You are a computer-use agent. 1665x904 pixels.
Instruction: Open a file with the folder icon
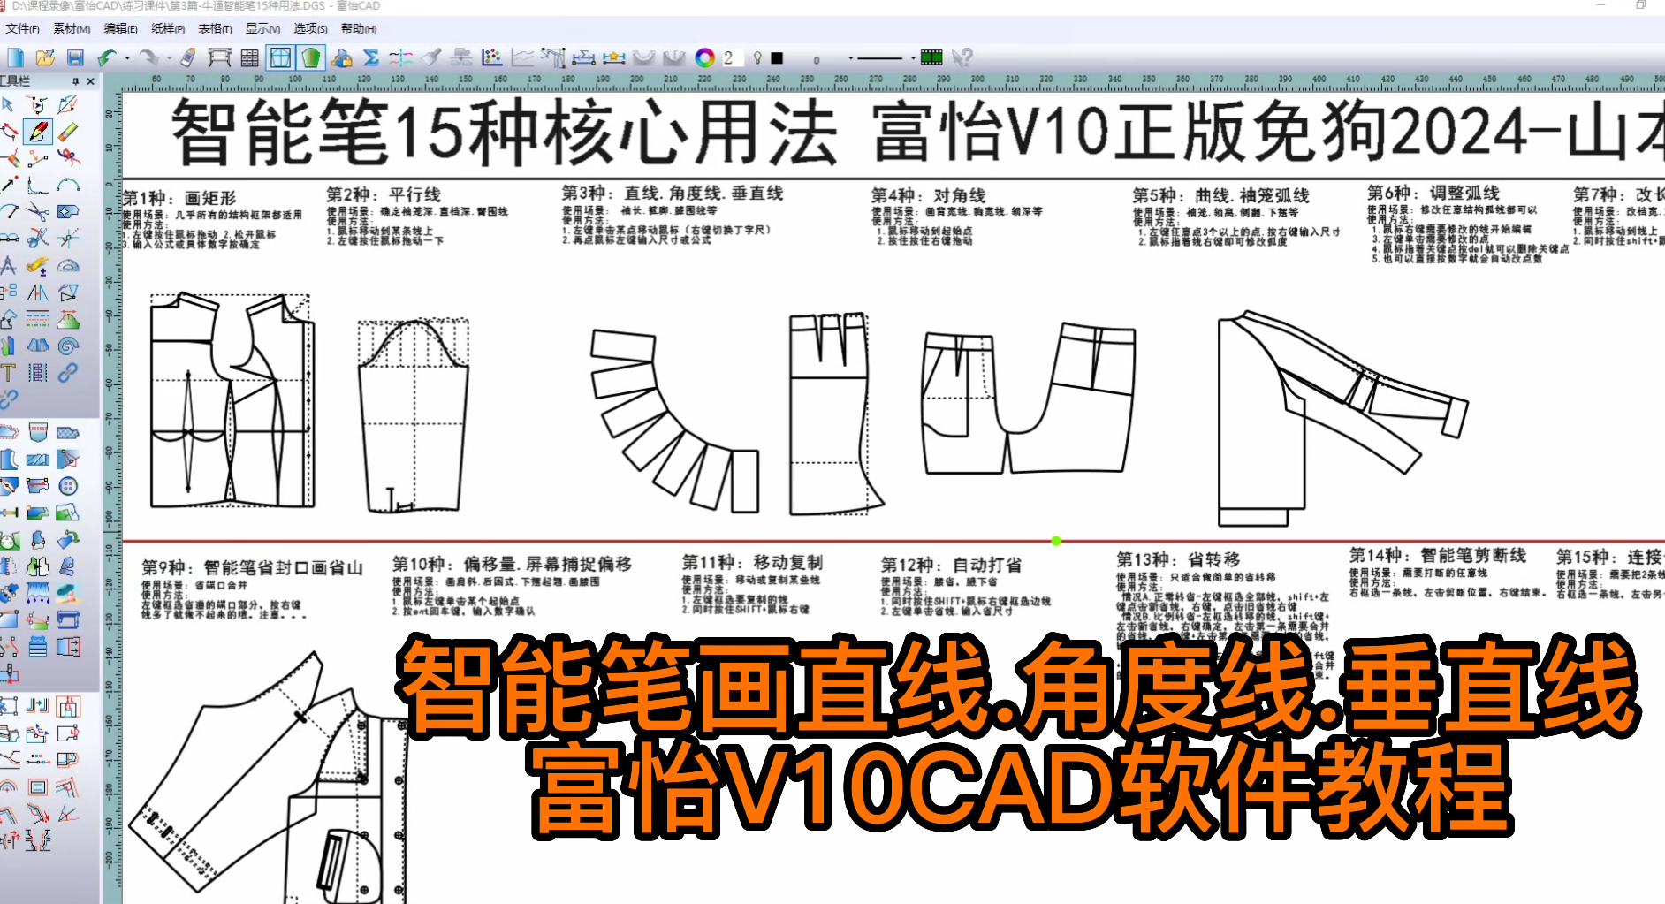pos(45,57)
